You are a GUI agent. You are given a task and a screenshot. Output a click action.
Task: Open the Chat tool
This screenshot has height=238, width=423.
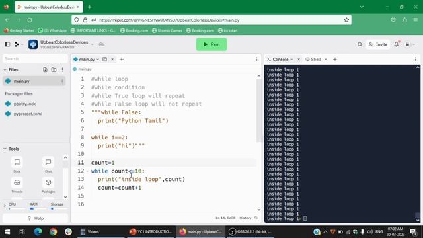(x=48, y=165)
